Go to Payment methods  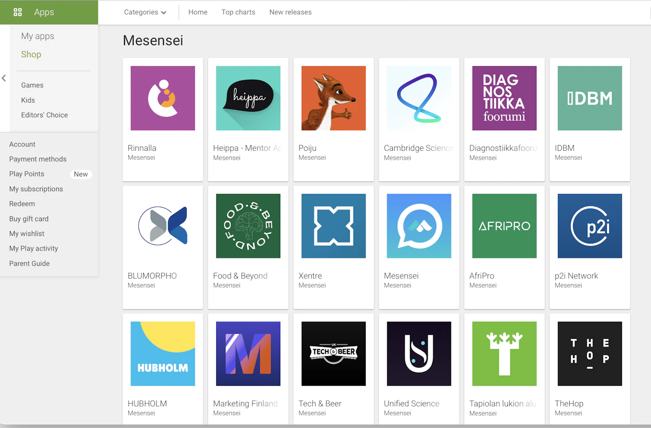point(38,159)
